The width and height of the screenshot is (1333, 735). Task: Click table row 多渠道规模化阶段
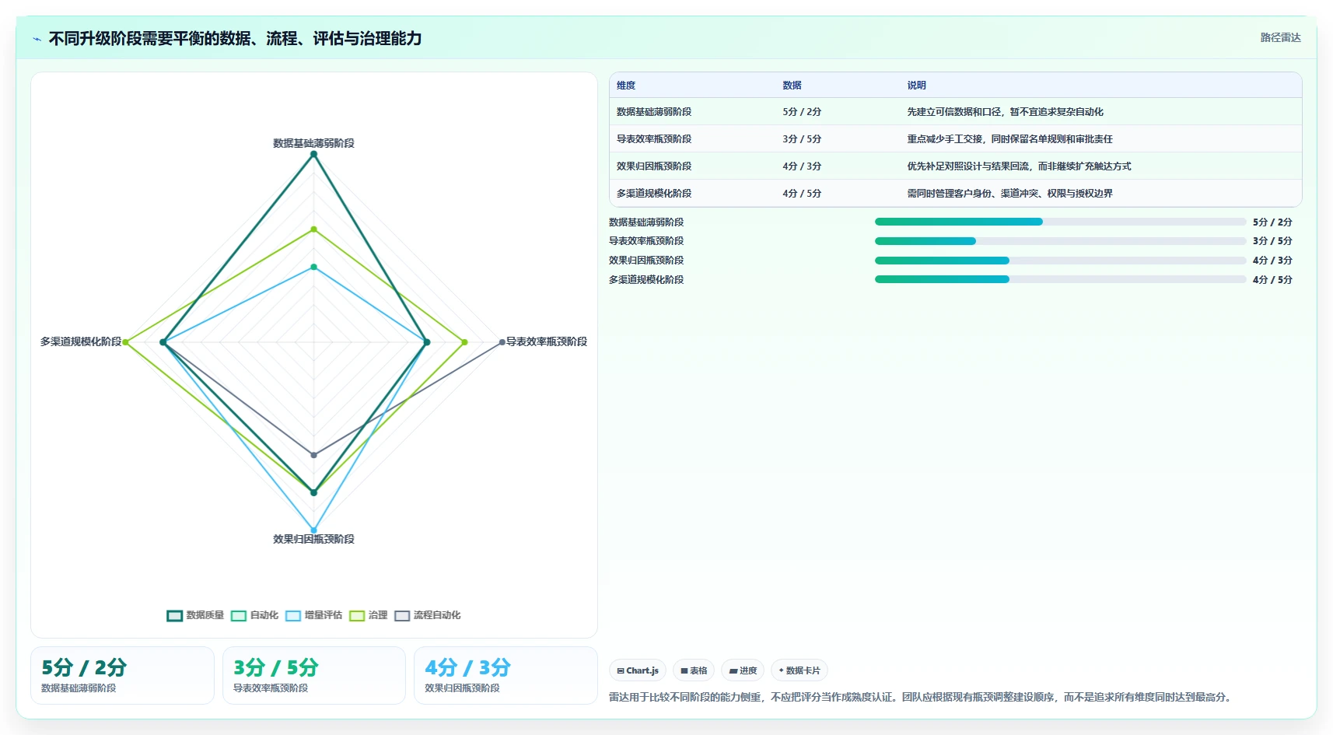955,194
